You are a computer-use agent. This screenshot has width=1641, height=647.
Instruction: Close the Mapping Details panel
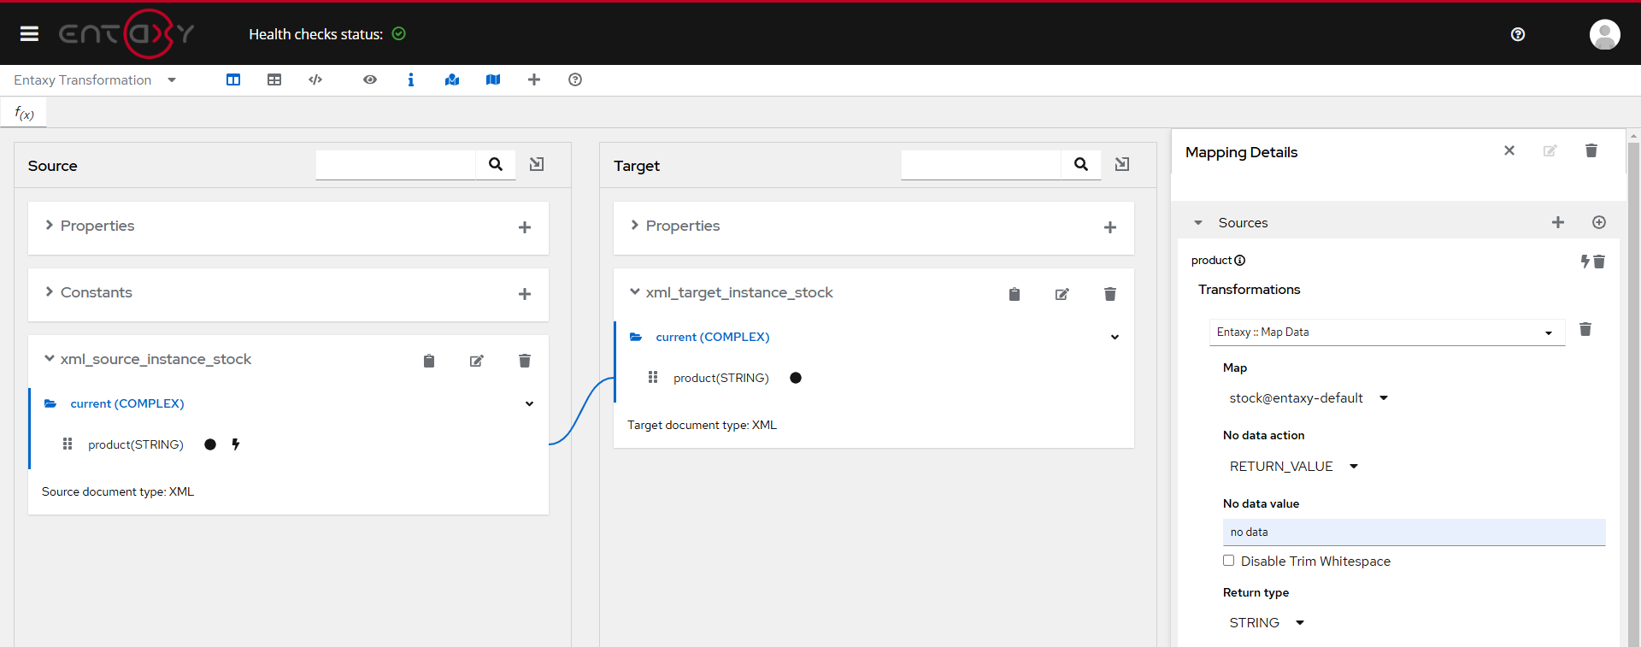pos(1509,150)
